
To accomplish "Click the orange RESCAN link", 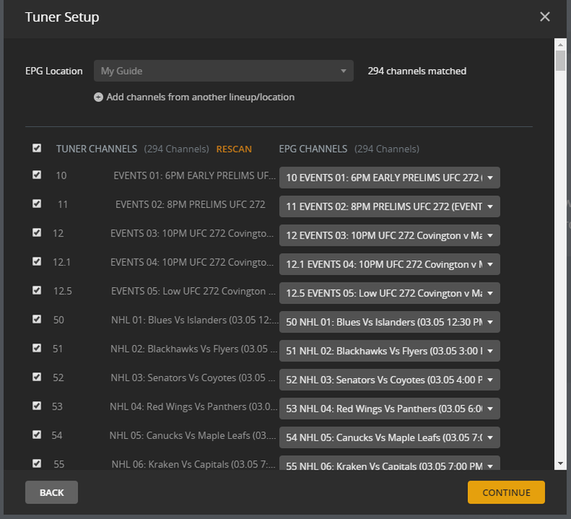I will point(234,149).
